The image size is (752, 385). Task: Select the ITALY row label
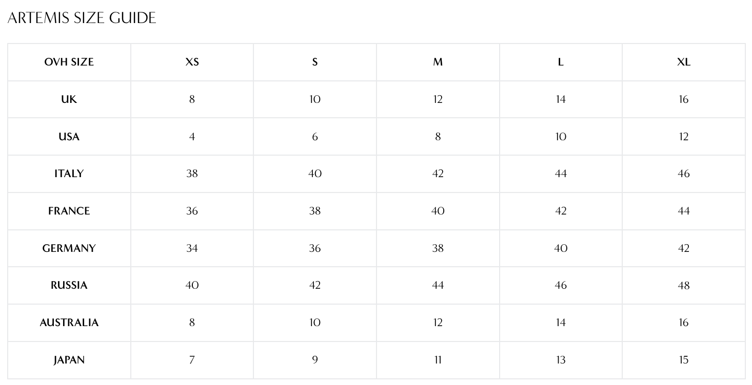[x=69, y=174]
